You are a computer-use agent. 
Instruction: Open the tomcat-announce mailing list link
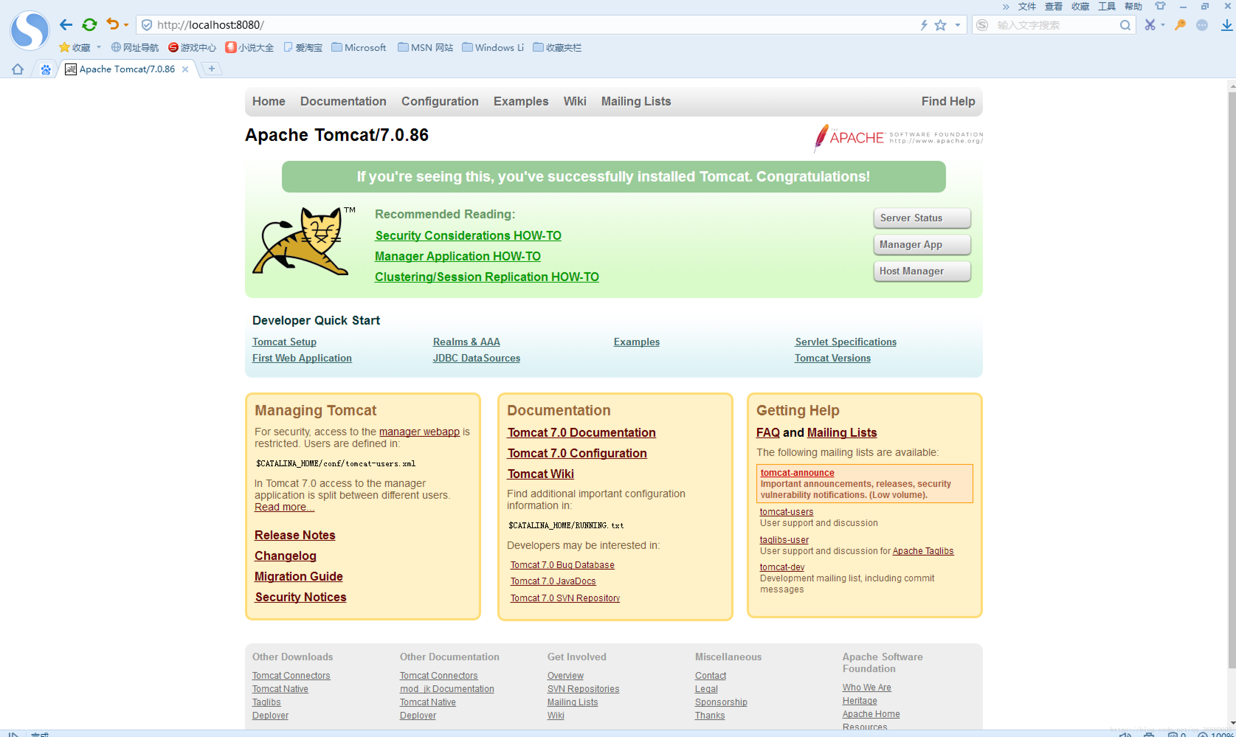point(797,473)
